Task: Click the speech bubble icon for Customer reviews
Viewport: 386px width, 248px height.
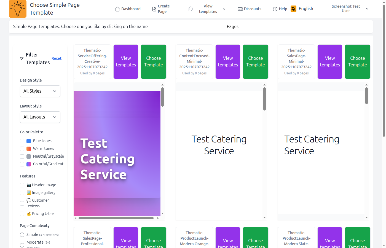Action: click(29, 200)
